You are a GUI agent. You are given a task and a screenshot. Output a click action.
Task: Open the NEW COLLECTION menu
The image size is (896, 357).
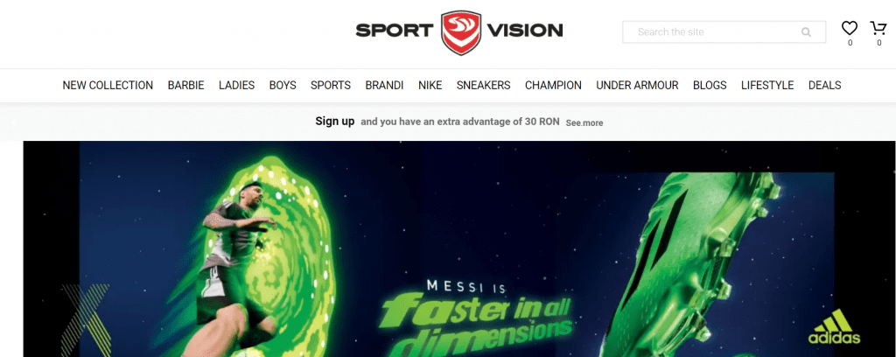(x=108, y=86)
